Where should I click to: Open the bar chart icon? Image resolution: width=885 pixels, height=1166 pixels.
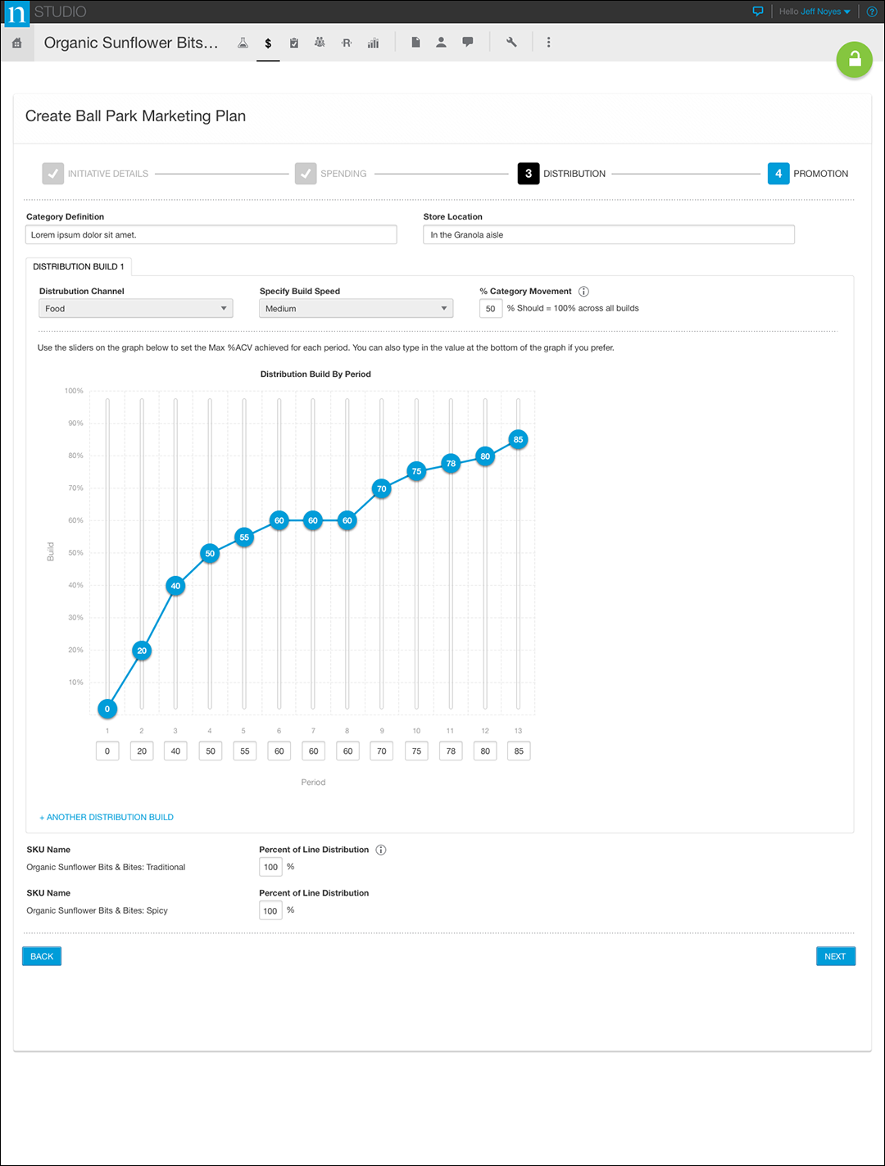[x=373, y=43]
